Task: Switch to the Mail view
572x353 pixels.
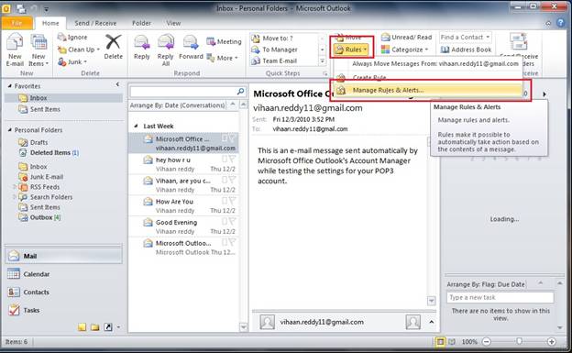Action: point(64,256)
